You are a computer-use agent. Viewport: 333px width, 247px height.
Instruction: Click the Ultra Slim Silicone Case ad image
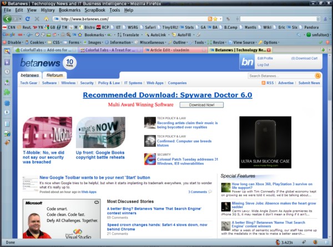(x=265, y=142)
